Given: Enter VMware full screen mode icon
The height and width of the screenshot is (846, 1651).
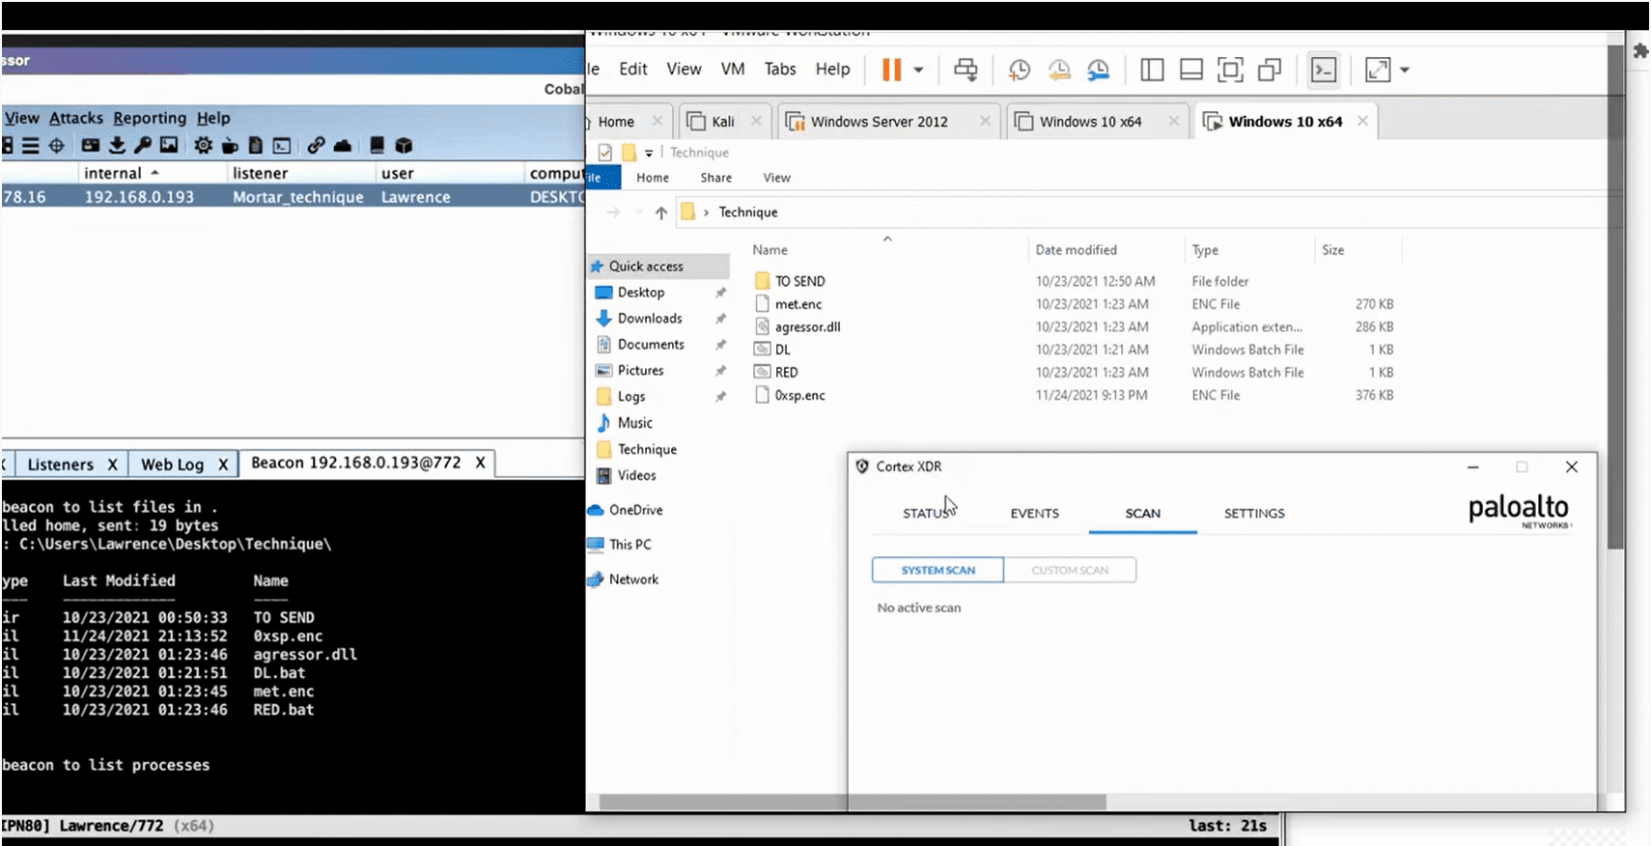Looking at the screenshot, I should pyautogui.click(x=1230, y=70).
